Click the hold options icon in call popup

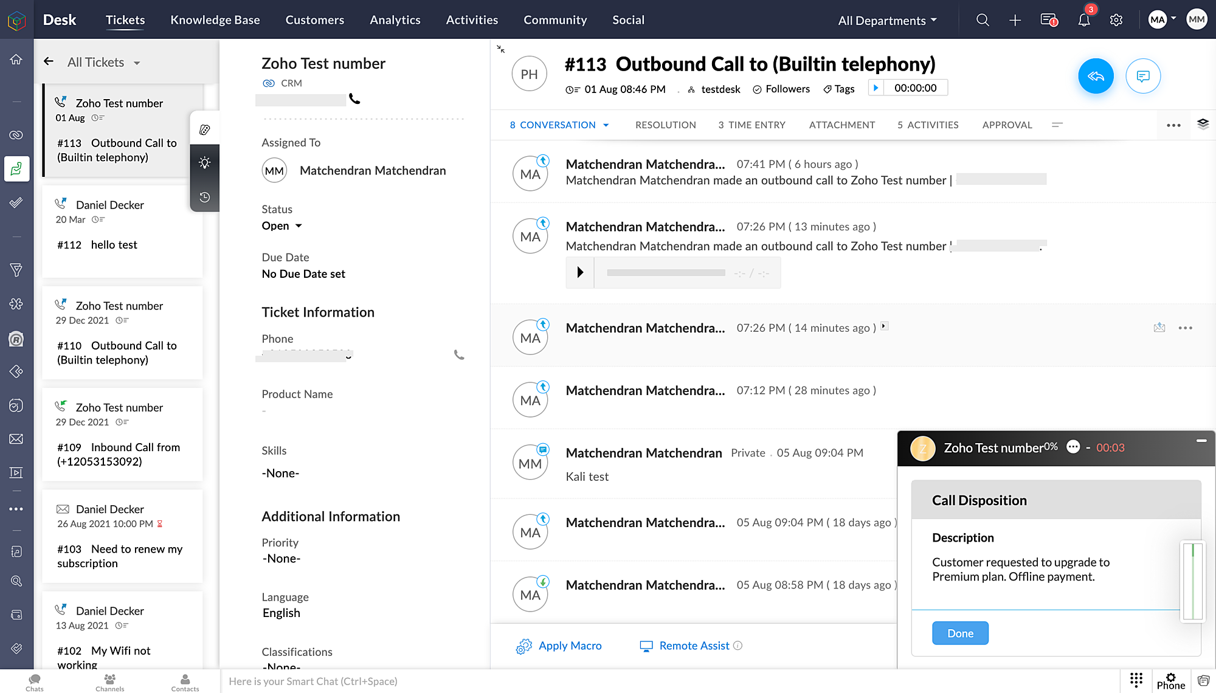click(1073, 447)
